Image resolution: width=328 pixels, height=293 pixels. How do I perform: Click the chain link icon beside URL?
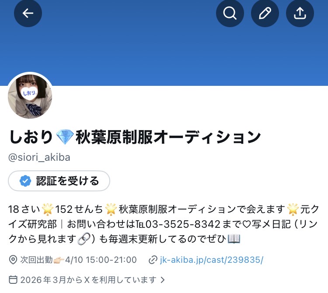[153, 260]
